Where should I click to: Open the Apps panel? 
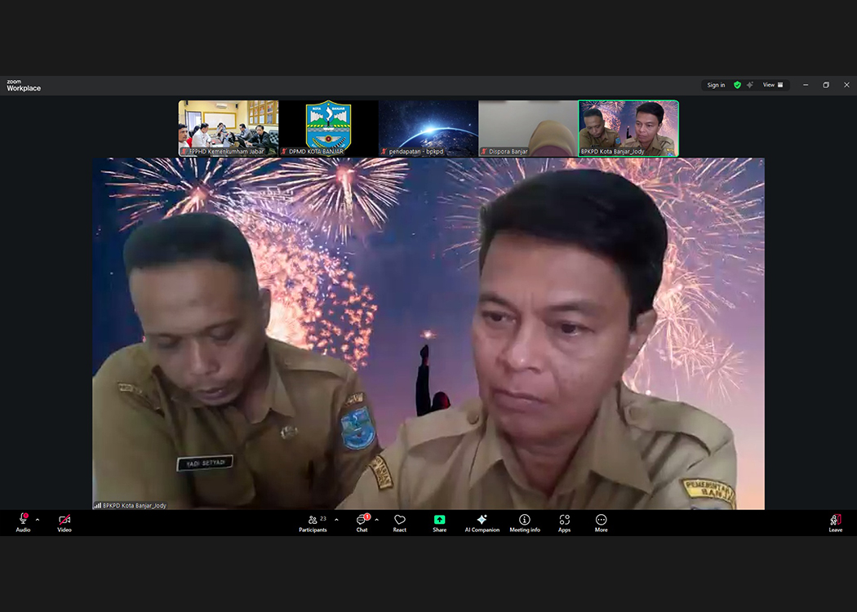pyautogui.click(x=564, y=521)
